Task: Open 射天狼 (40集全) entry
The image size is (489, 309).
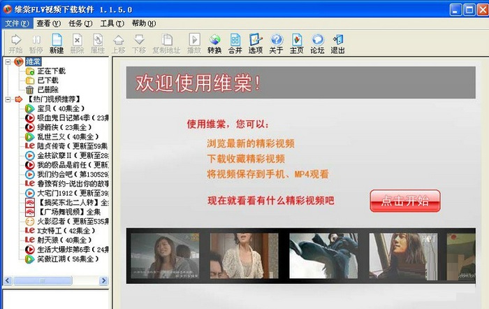Action: [x=64, y=240]
